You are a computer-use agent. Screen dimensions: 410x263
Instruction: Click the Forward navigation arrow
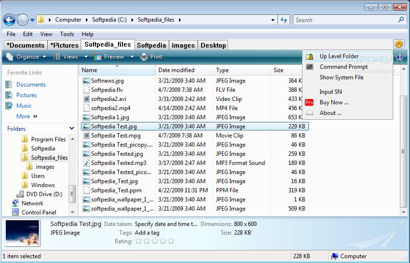23,20
